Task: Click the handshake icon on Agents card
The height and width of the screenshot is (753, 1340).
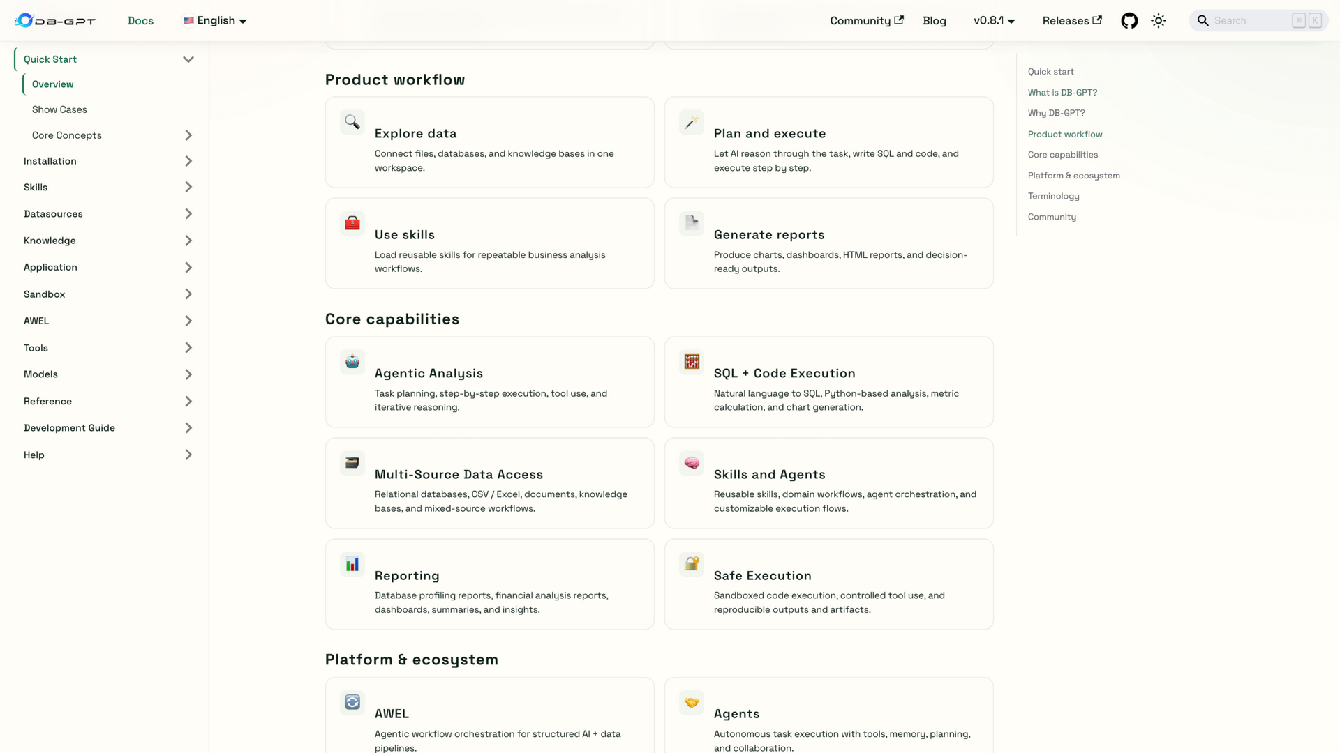Action: pos(692,702)
